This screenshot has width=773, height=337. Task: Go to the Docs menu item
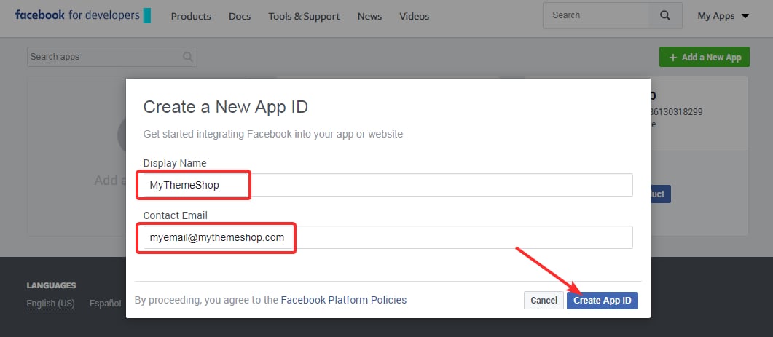[240, 16]
